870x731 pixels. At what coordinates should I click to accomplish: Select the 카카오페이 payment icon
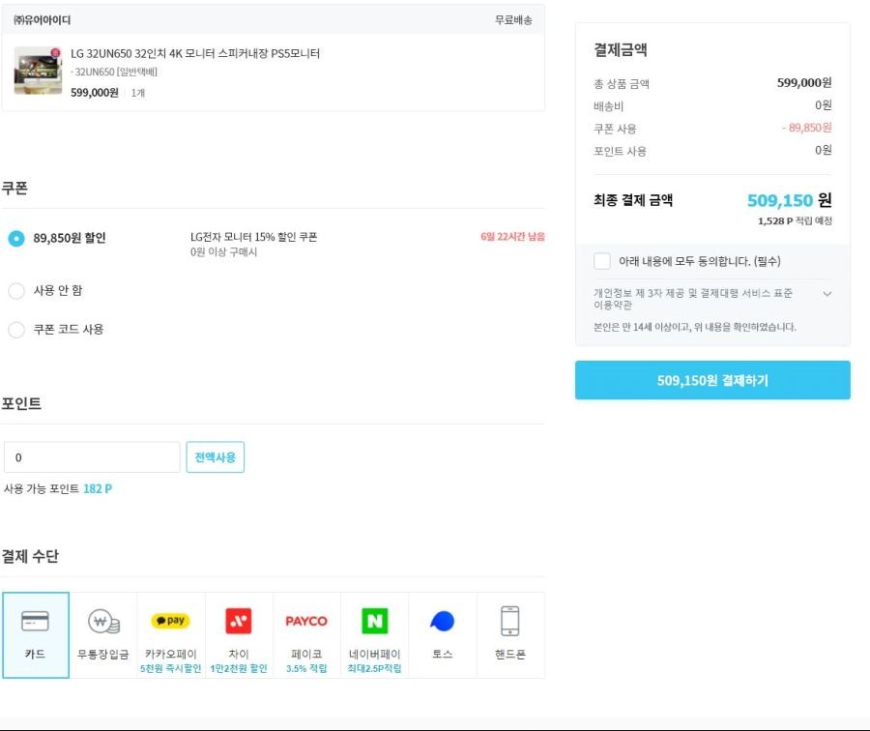(x=171, y=621)
